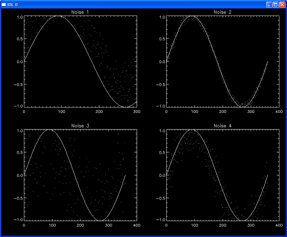Click the 300 x-axis label of Noise 3
Screen dimensions: 287x237
(108, 225)
